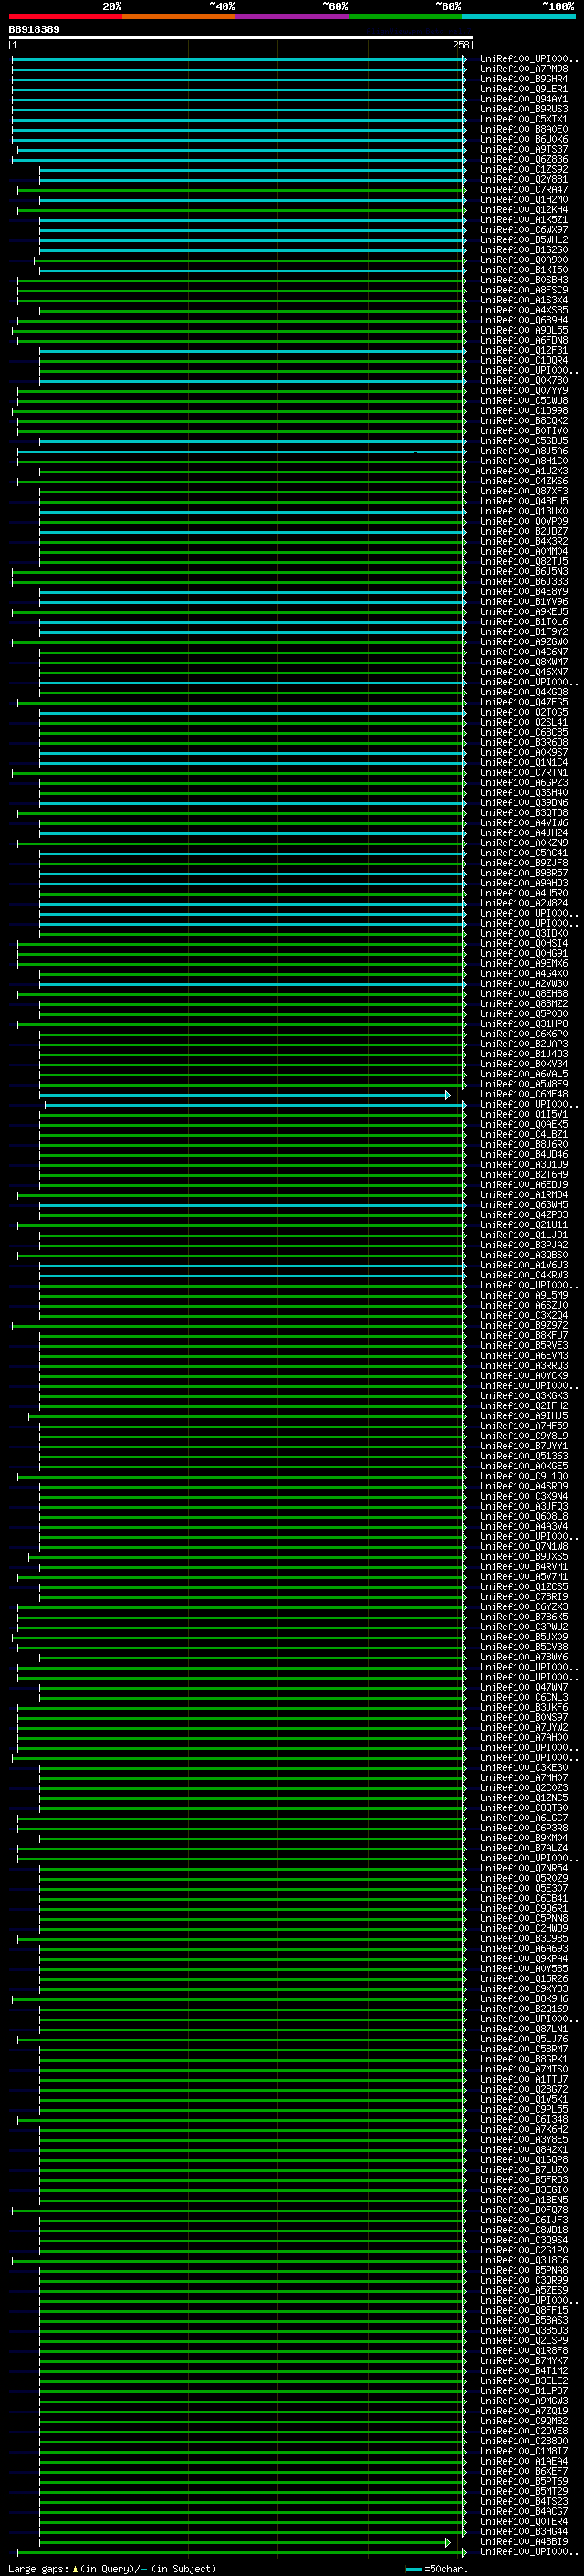Select the label UniRef100_A9TS37
The image size is (584, 2576).
click(524, 149)
